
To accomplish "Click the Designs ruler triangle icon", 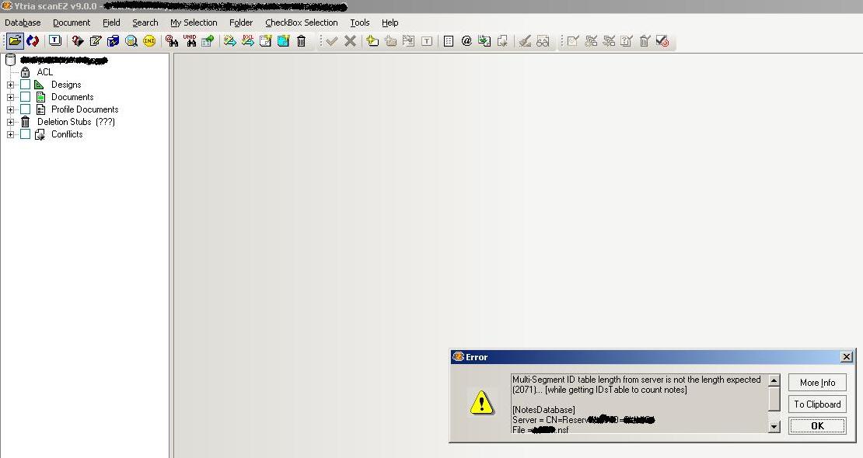I will coord(39,84).
